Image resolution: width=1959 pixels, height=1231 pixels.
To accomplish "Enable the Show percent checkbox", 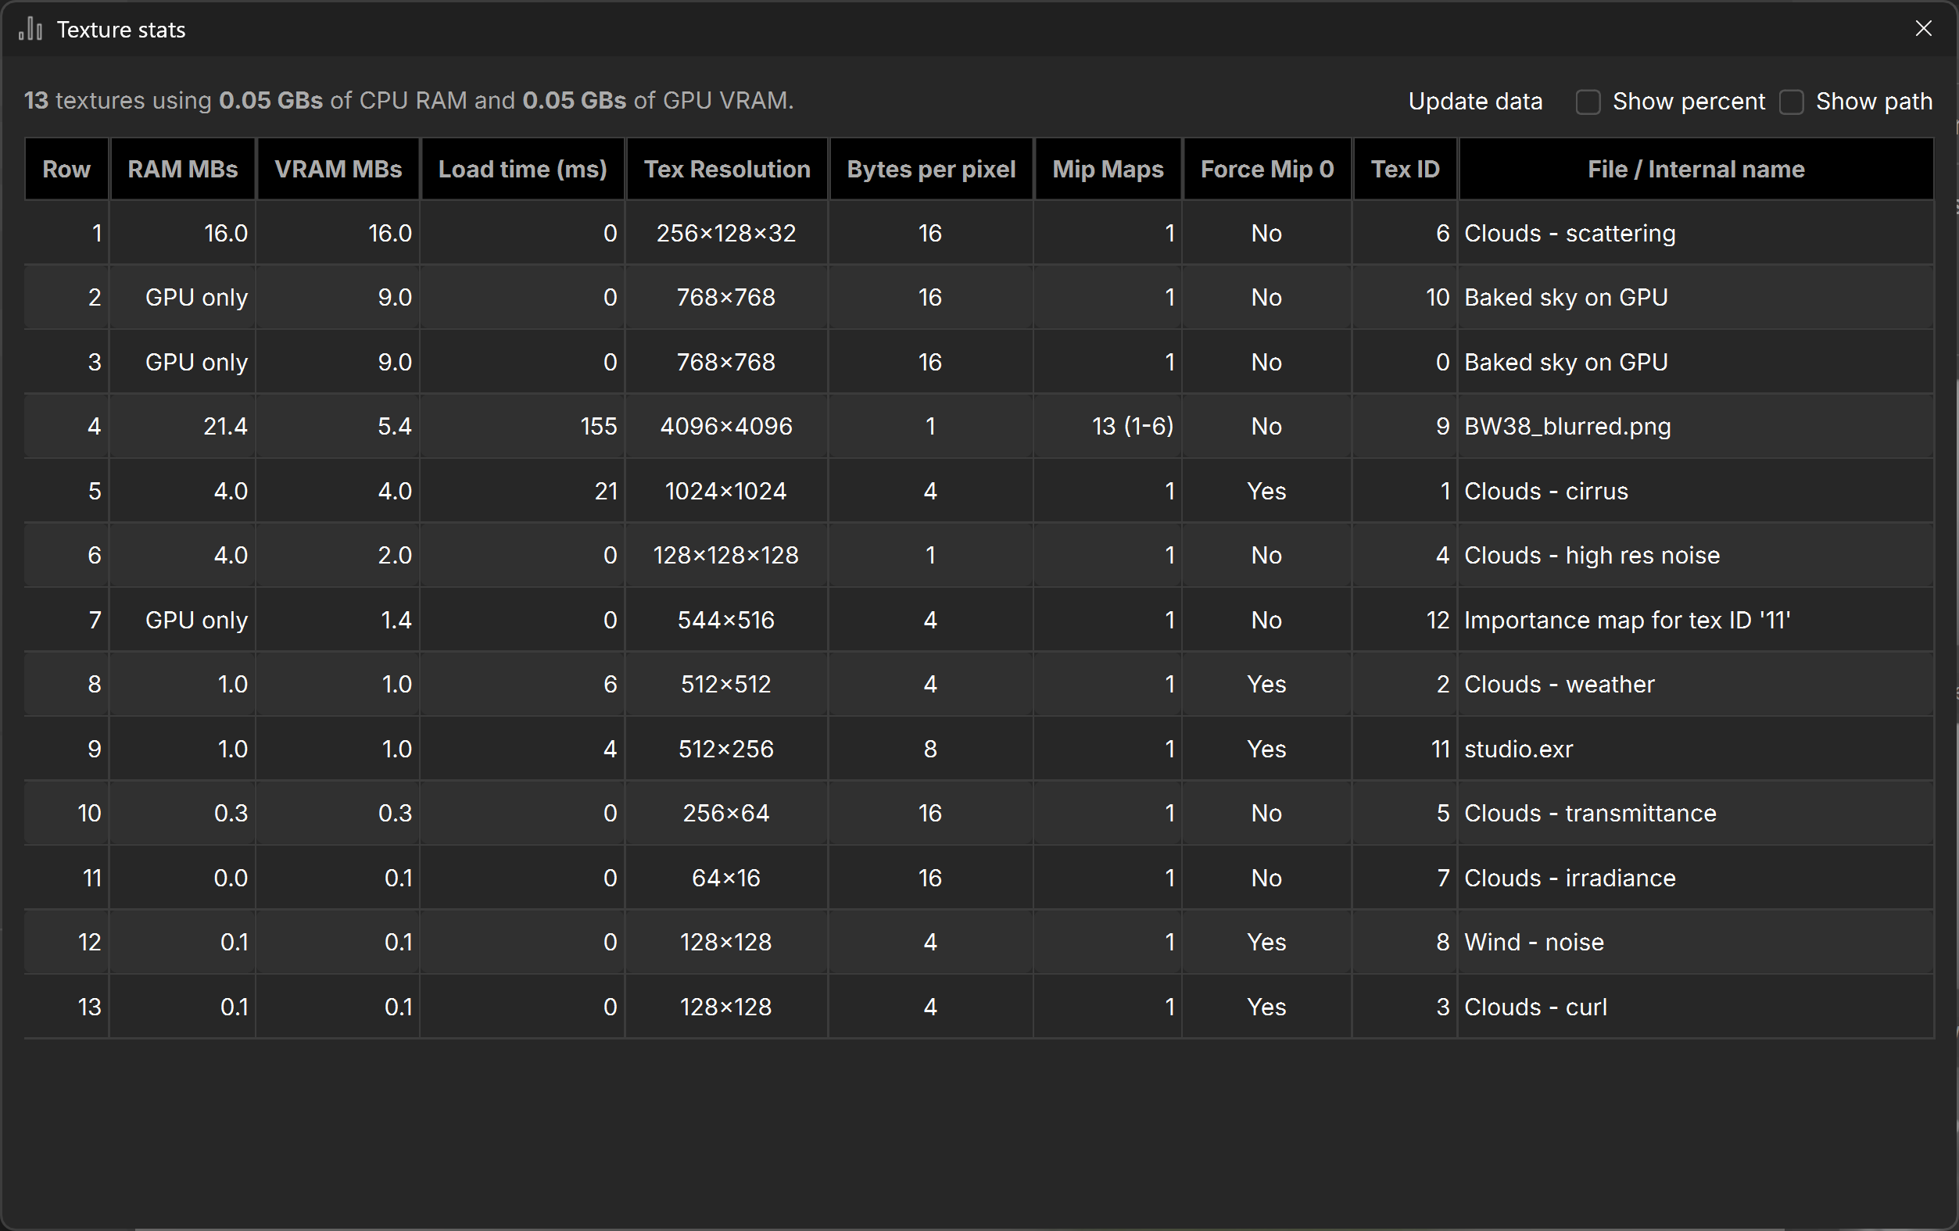I will pos(1588,102).
